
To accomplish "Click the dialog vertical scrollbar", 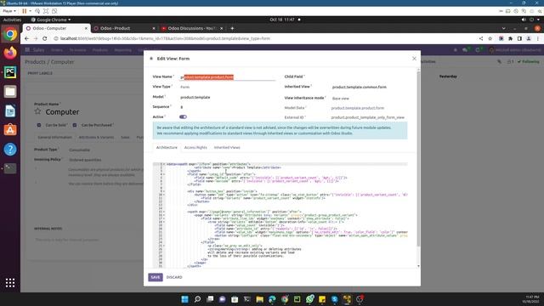I will (418, 158).
